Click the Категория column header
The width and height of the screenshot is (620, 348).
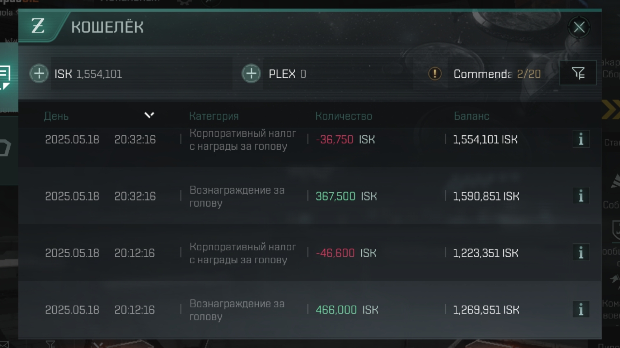(214, 116)
